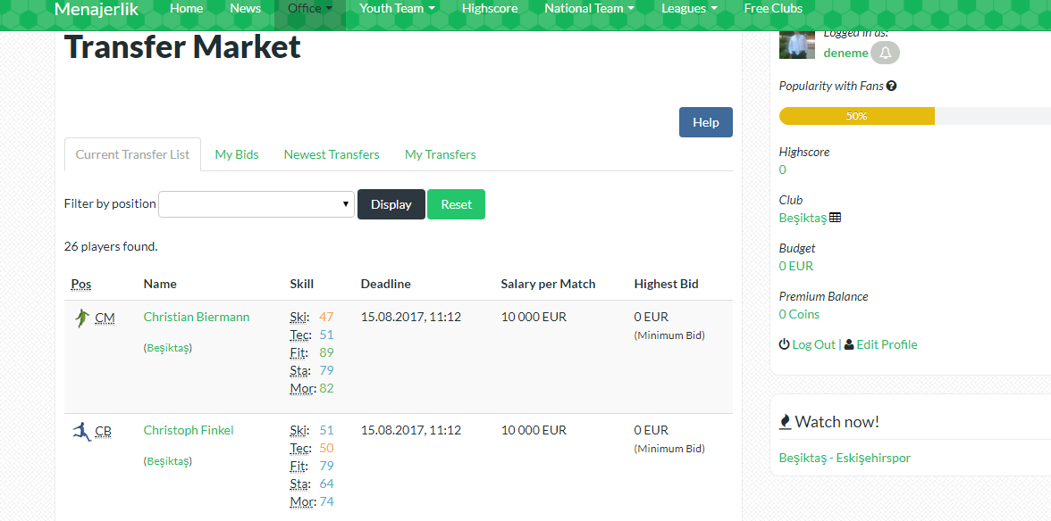Click Christoph Finkel's Tec value 50
The height and width of the screenshot is (521, 1051).
point(326,448)
